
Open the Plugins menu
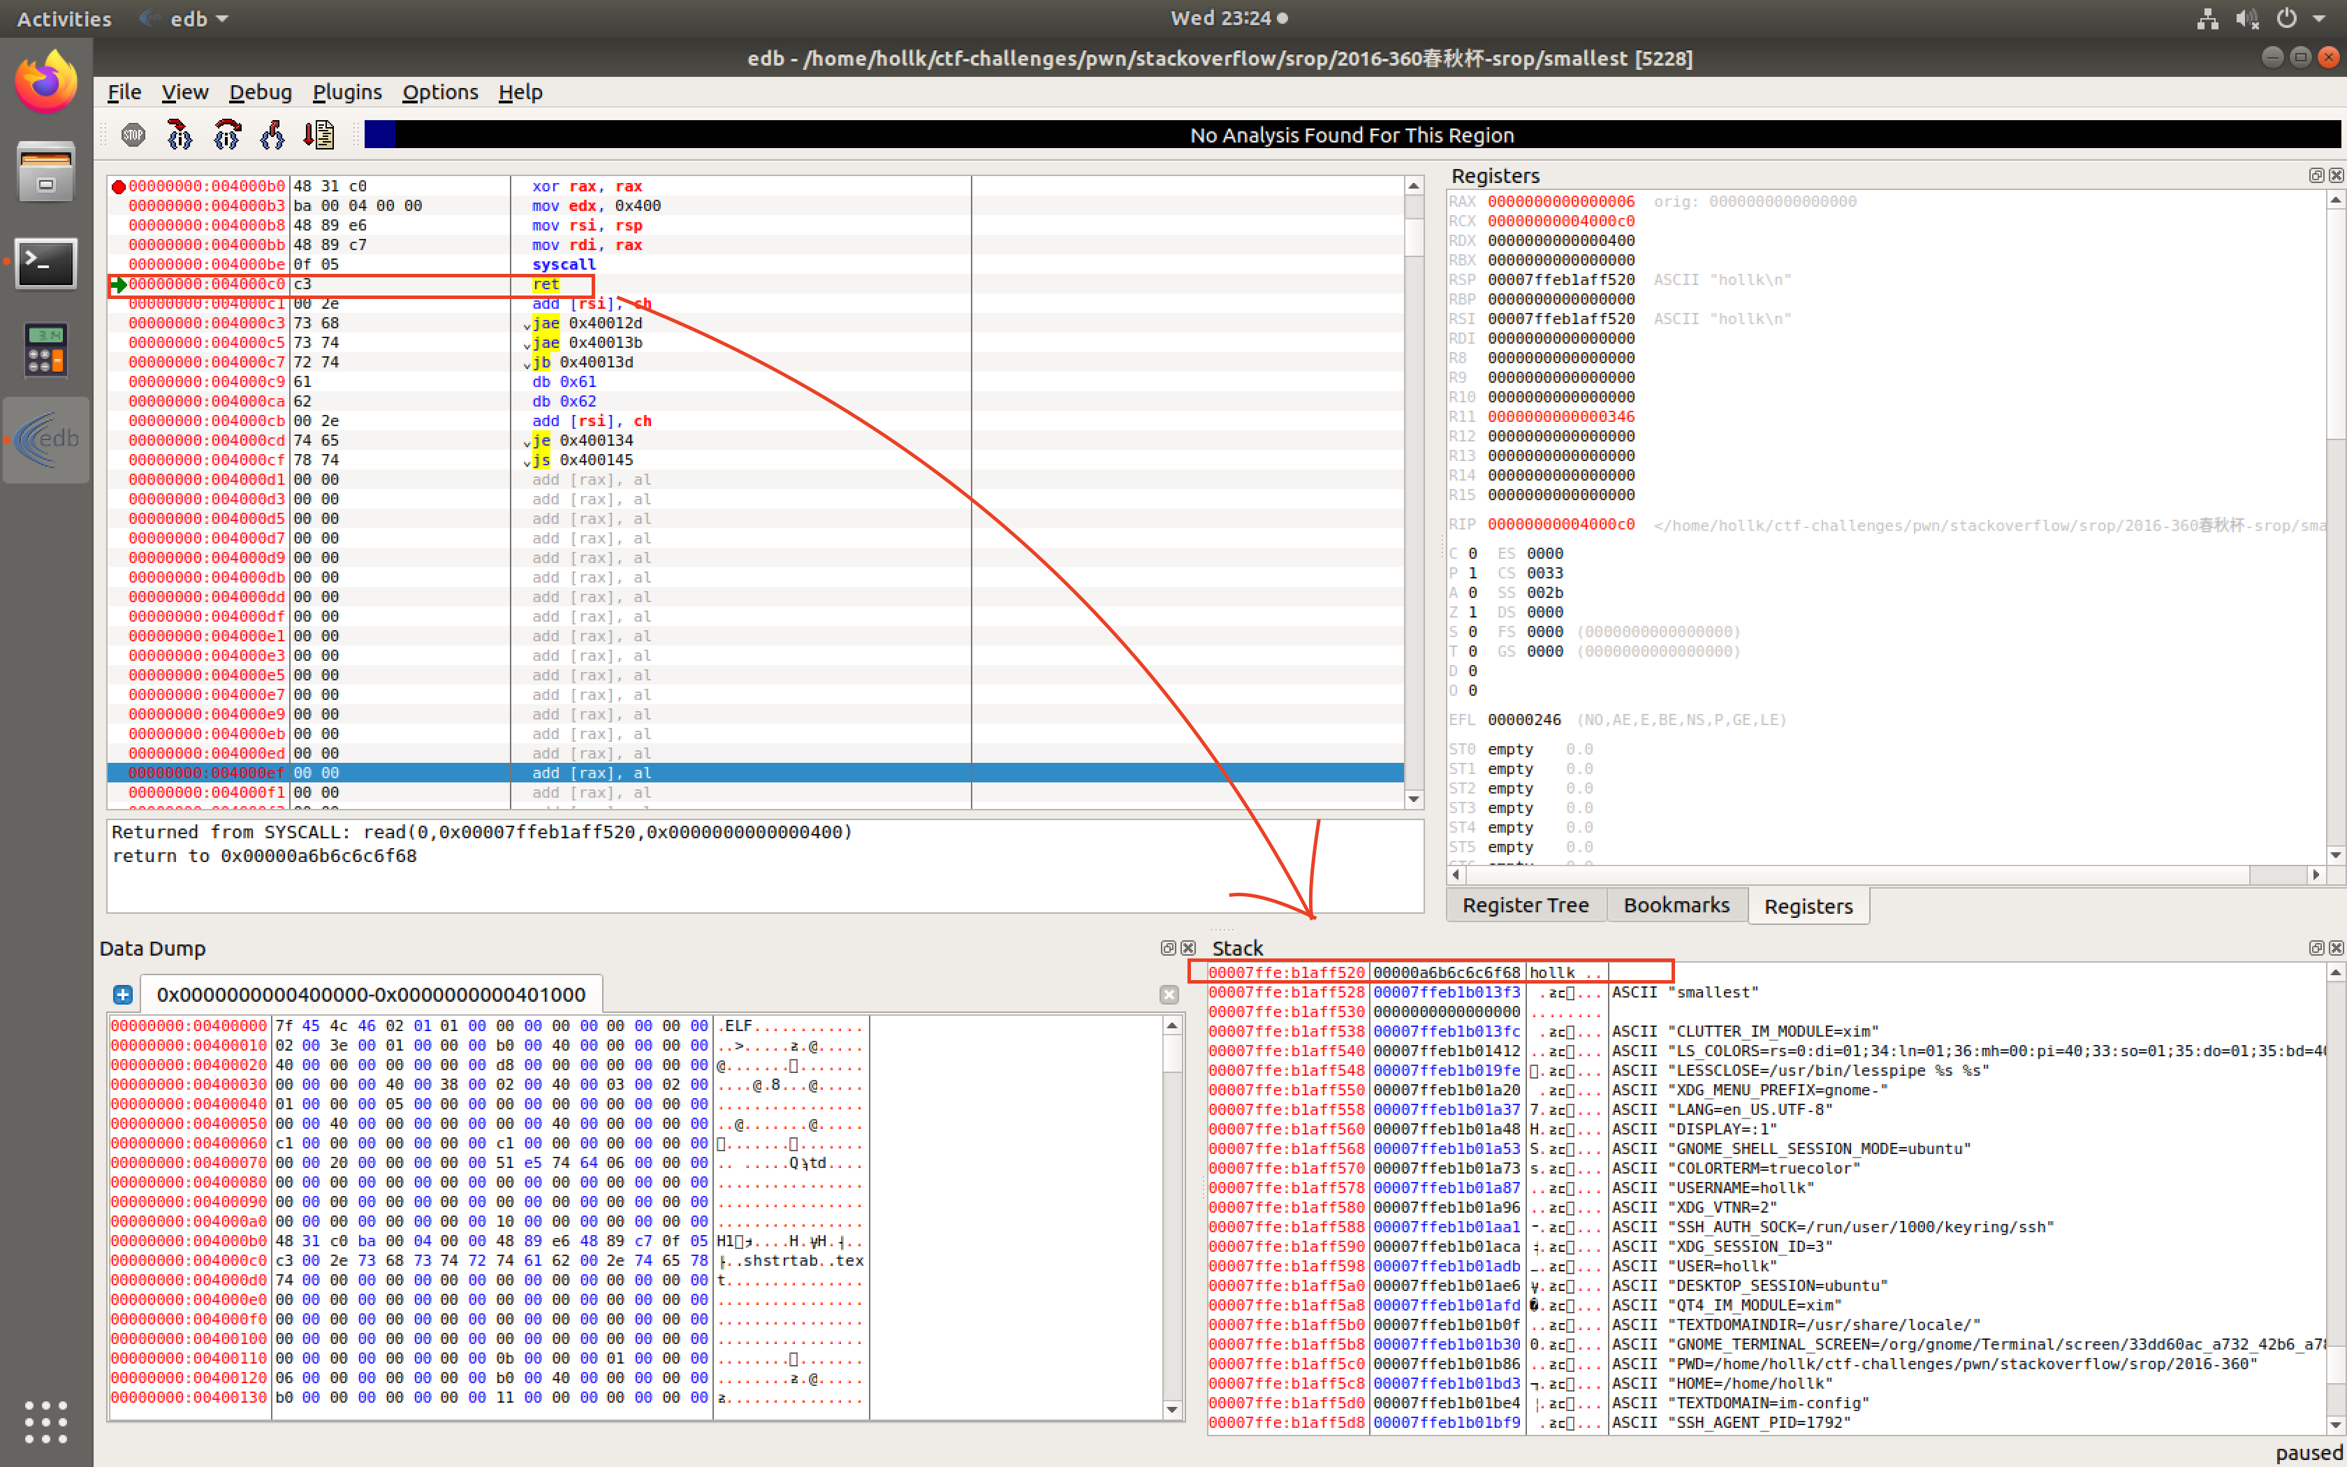coord(346,92)
